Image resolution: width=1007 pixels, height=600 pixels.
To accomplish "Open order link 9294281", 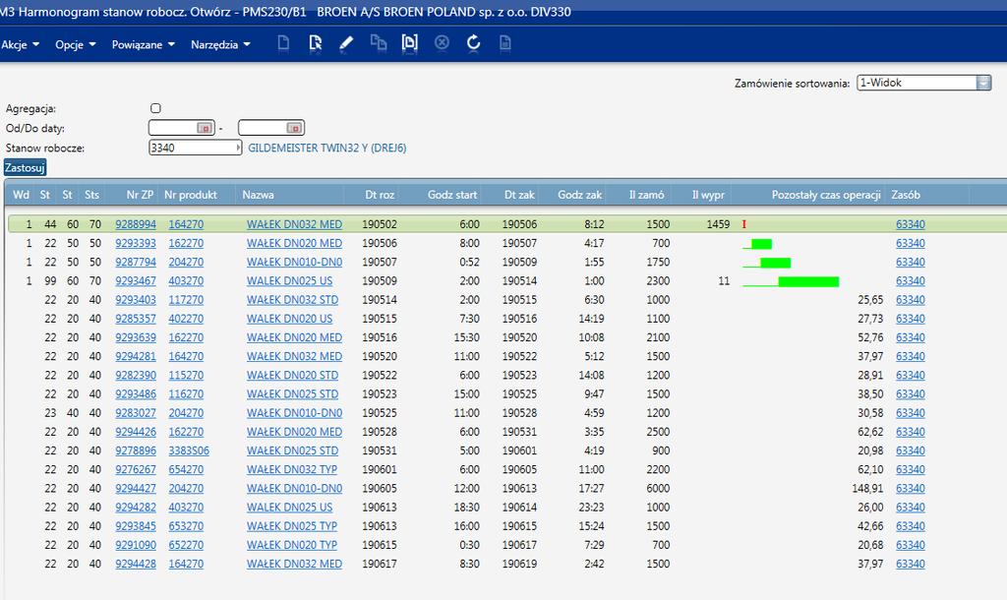I will pos(136,356).
